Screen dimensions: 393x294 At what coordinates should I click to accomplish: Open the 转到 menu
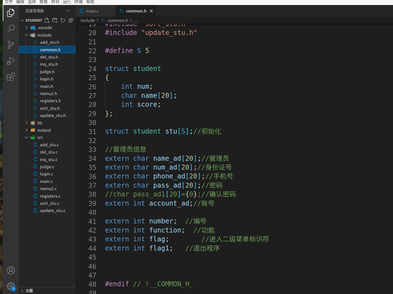point(55,2)
